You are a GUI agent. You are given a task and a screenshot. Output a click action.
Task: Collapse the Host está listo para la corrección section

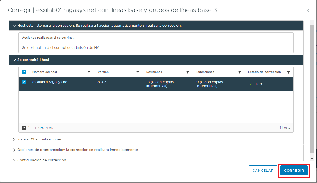pos(14,25)
